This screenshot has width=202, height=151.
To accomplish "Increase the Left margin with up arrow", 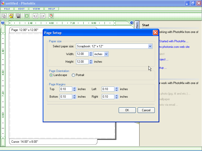I will (117, 88).
